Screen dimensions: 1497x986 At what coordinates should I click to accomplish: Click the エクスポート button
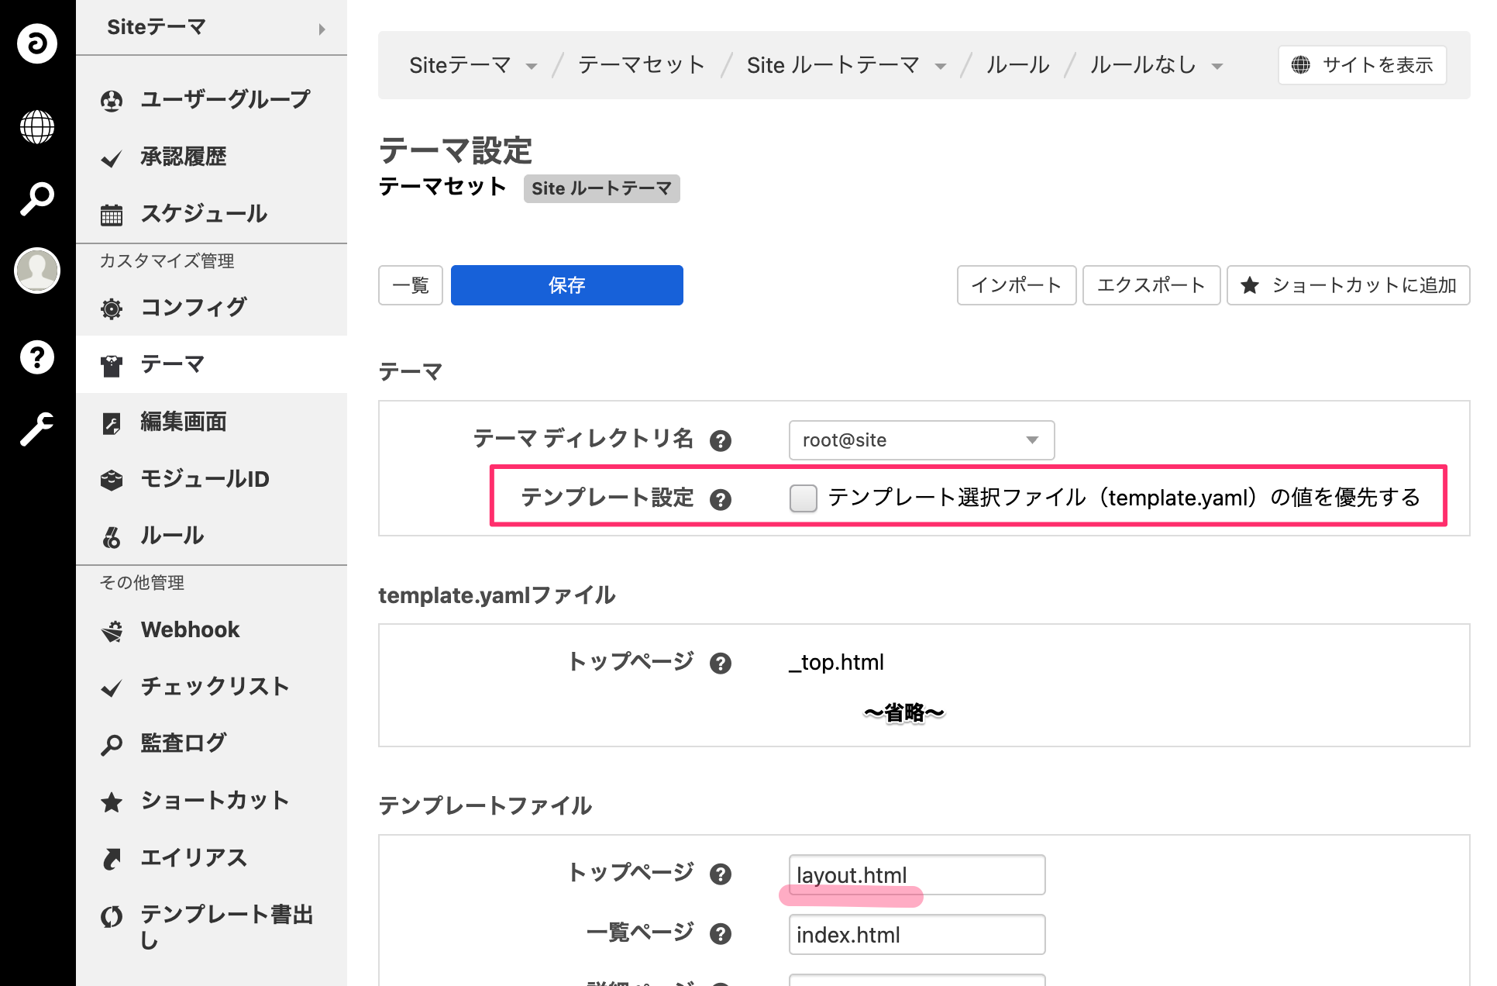[x=1151, y=285]
